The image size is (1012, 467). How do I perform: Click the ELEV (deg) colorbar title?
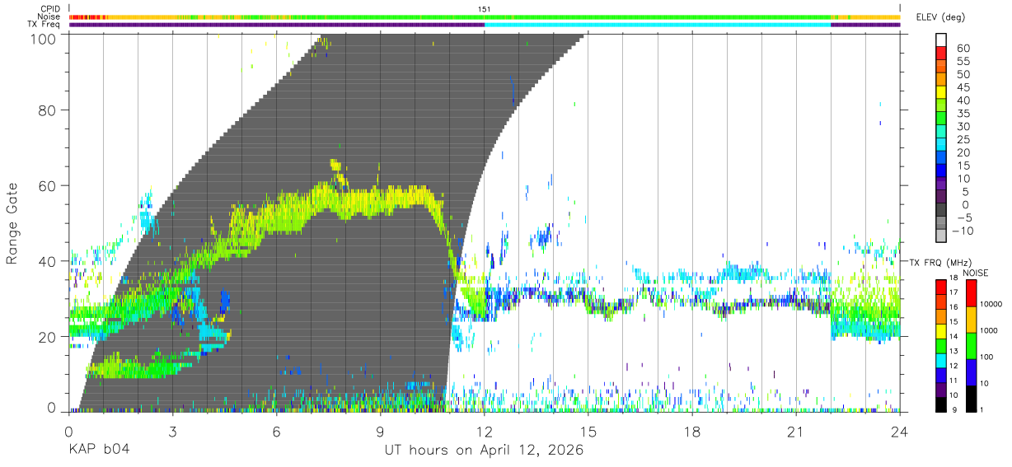[940, 17]
